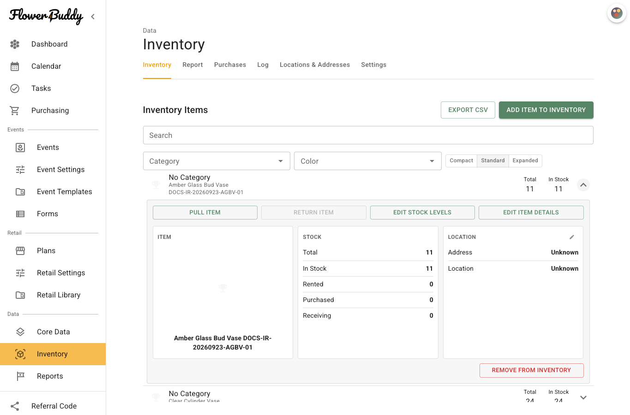Click the Amber Glass Bud Vase image placeholder

tap(223, 288)
